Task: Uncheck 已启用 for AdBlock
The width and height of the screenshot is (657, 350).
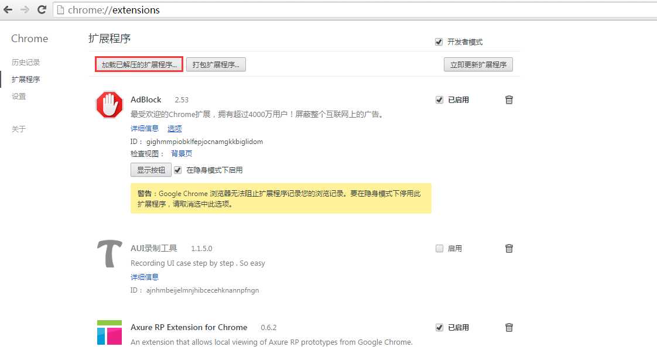Action: pyautogui.click(x=439, y=99)
